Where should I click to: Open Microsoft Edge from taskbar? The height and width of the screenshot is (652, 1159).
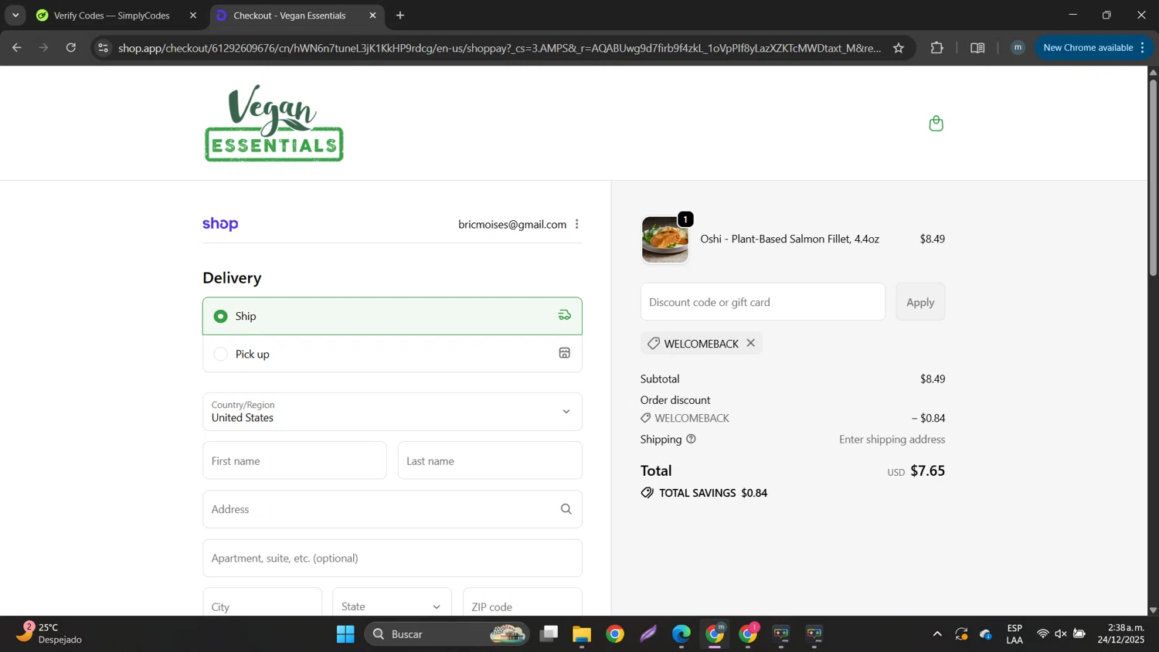click(x=681, y=634)
